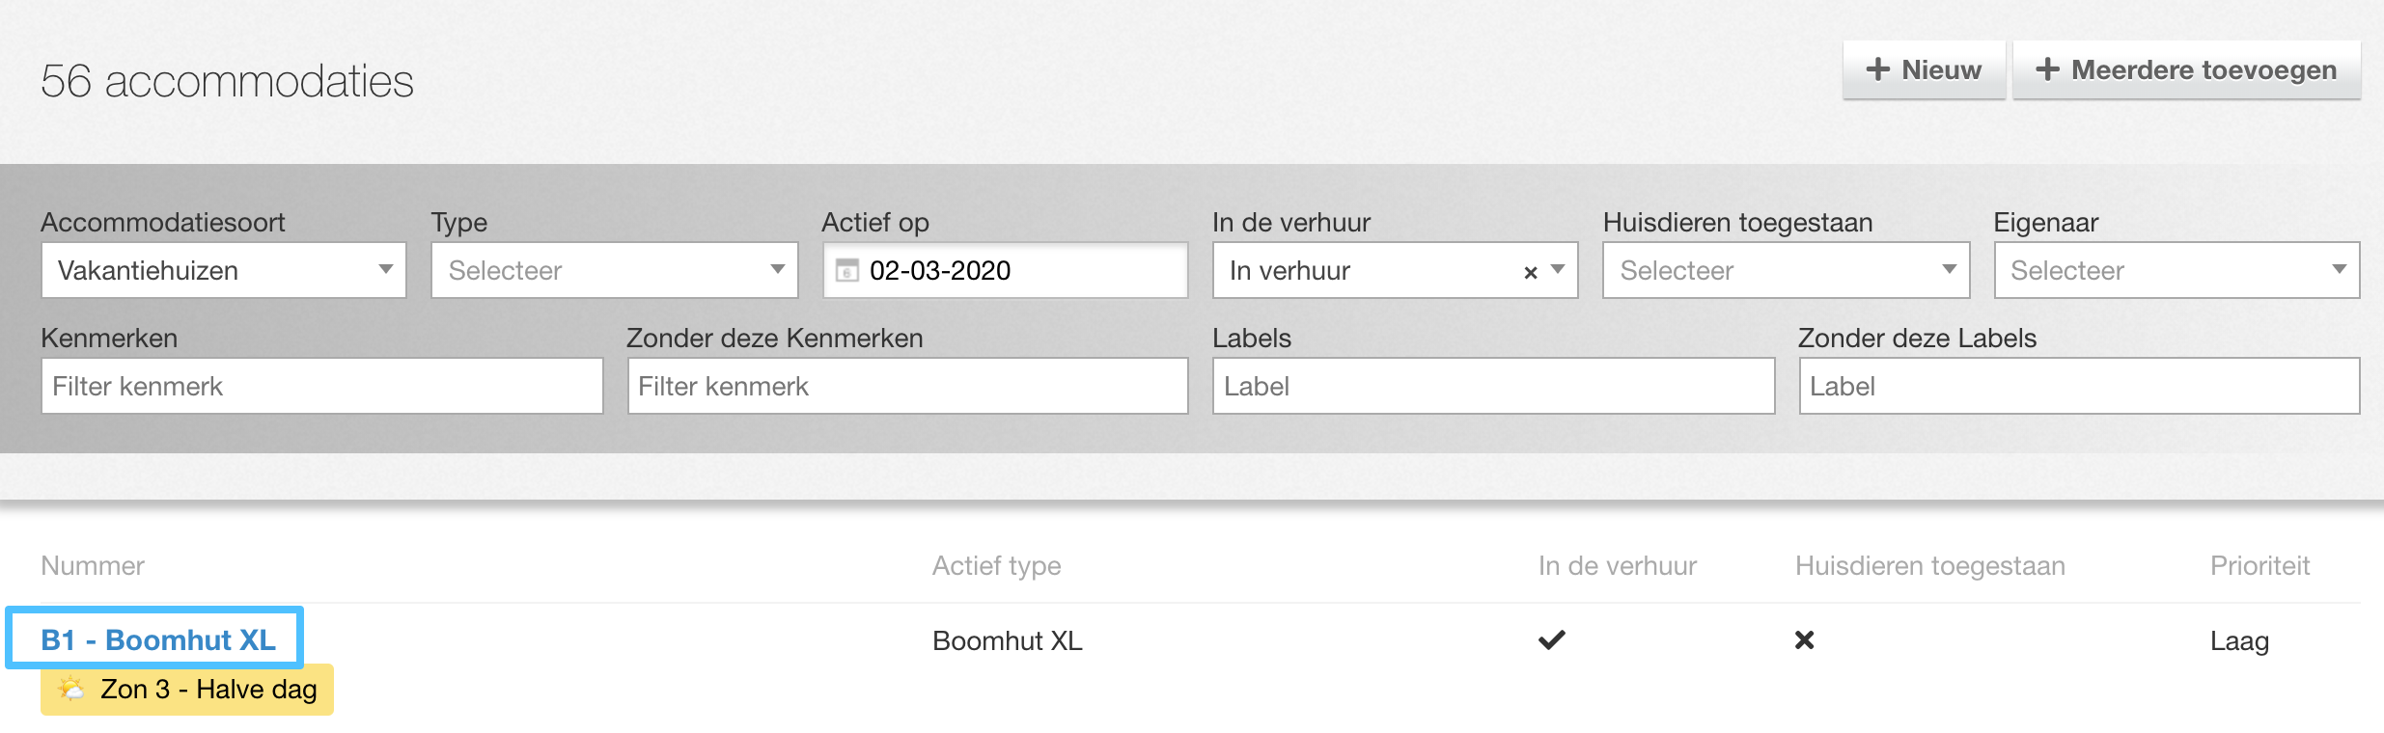The width and height of the screenshot is (2384, 733).
Task: Click the calendar icon in Actief op field
Action: point(846,270)
